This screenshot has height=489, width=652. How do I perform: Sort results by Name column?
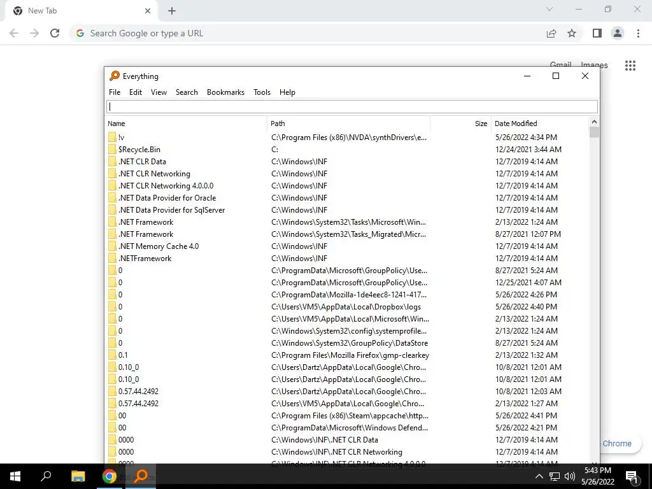(187, 124)
